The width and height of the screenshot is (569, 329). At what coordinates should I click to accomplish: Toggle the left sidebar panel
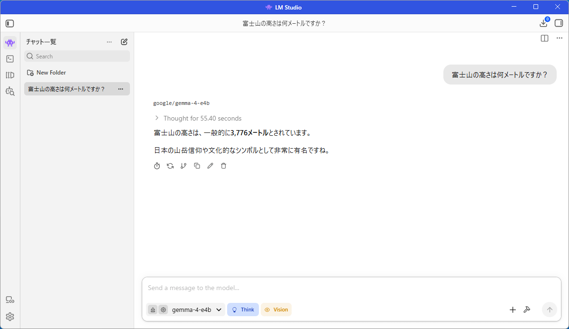click(x=10, y=23)
